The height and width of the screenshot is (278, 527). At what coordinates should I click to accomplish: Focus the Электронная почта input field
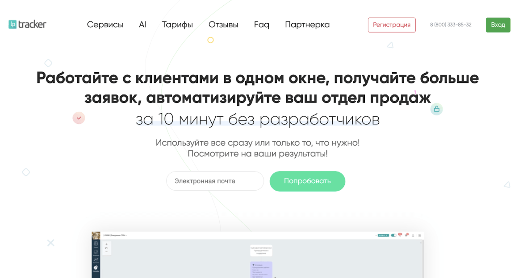point(215,181)
